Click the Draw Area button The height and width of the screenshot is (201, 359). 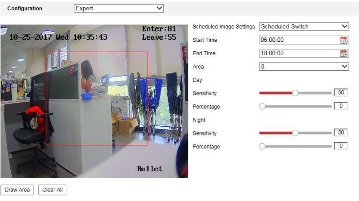click(18, 190)
